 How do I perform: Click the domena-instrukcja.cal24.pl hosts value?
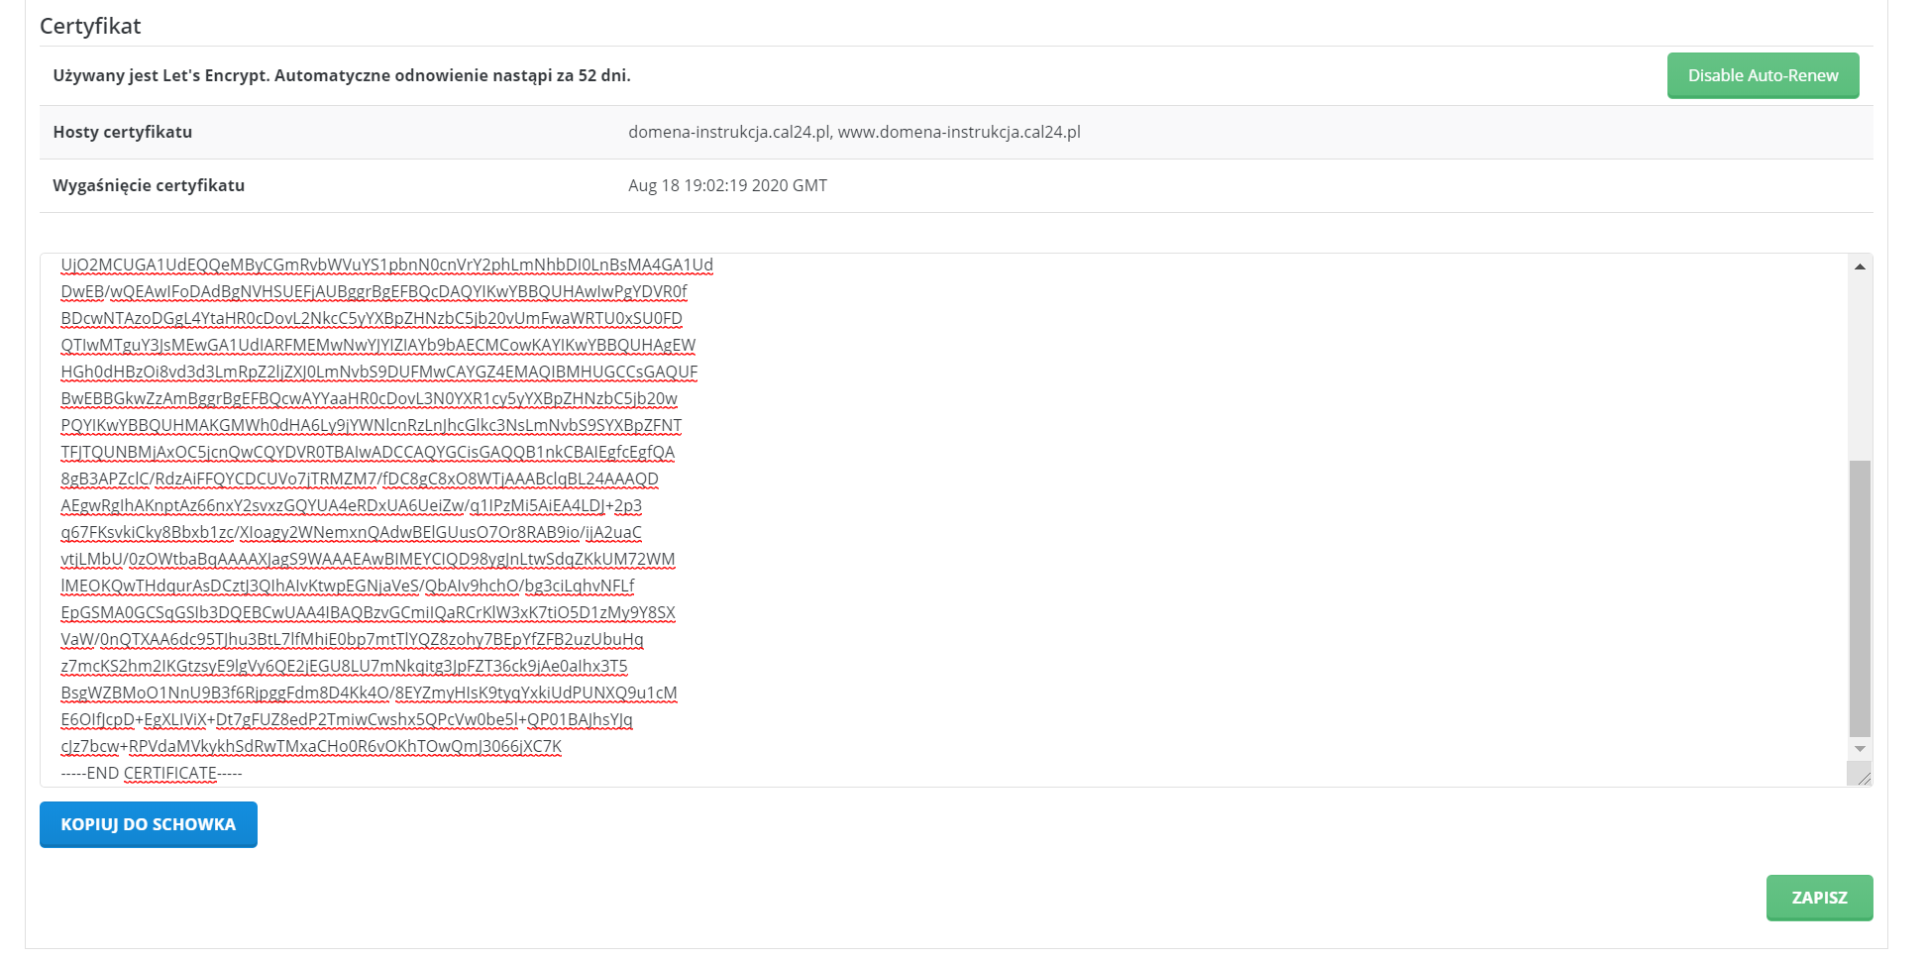[854, 132]
